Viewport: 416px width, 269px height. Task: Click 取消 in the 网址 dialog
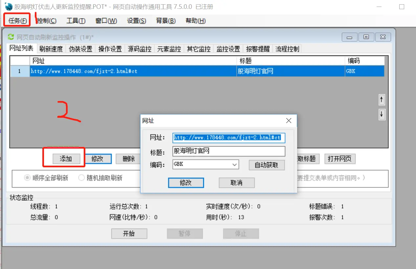[236, 183]
